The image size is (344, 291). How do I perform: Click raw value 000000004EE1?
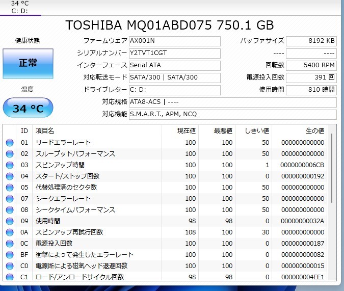303,277
